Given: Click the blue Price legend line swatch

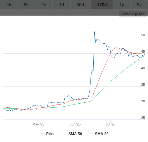Looking at the screenshot, I should pos(42,134).
